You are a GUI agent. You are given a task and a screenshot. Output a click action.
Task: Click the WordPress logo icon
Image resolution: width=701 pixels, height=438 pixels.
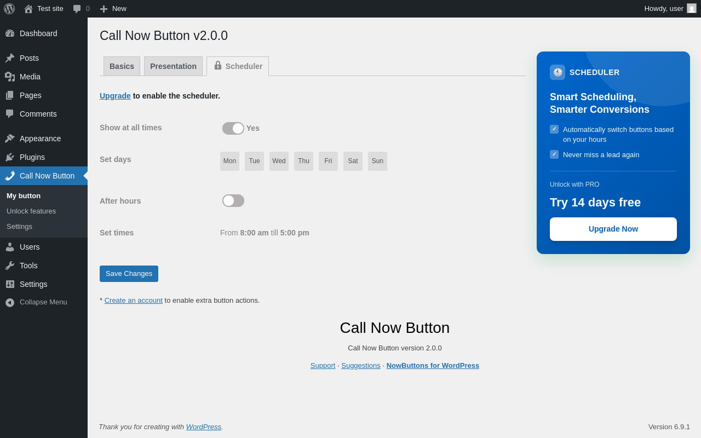(x=9, y=9)
